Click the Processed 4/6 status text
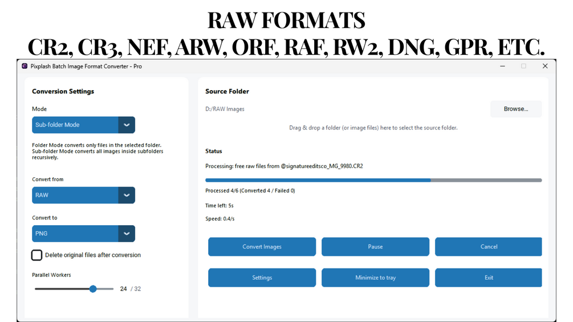 coord(250,190)
